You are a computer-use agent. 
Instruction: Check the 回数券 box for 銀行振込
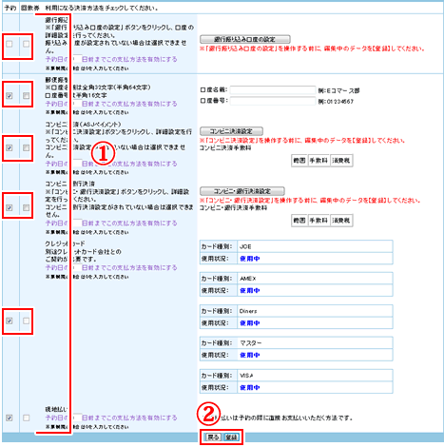[27, 44]
